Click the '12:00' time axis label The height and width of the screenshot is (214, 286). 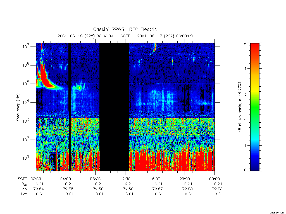(x=125, y=179)
